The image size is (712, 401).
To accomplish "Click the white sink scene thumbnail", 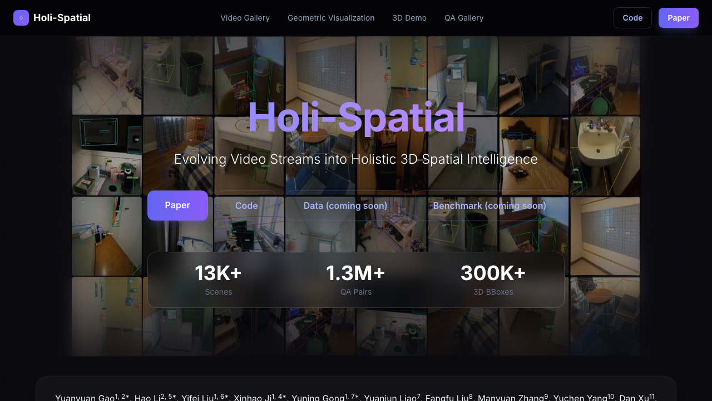I will coord(605,156).
